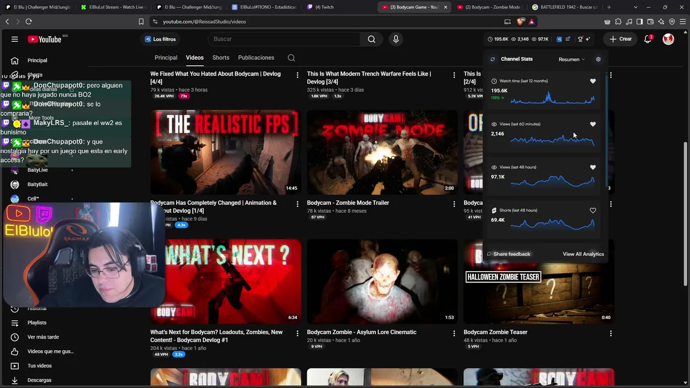
Task: Start voice search with the microphone
Action: click(396, 39)
